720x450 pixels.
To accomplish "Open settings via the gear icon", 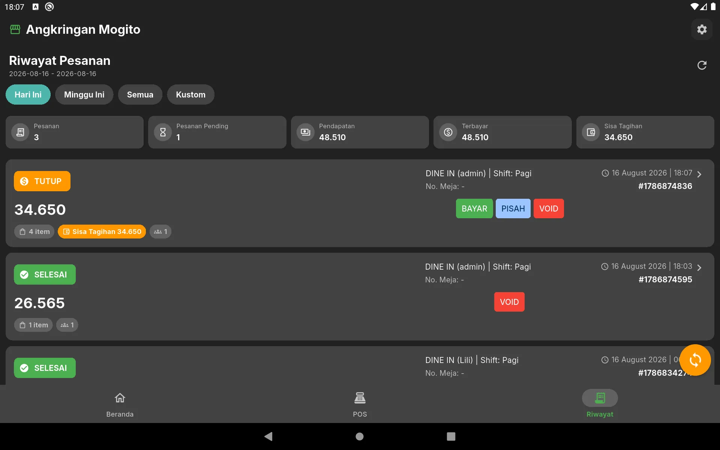I will (x=702, y=29).
